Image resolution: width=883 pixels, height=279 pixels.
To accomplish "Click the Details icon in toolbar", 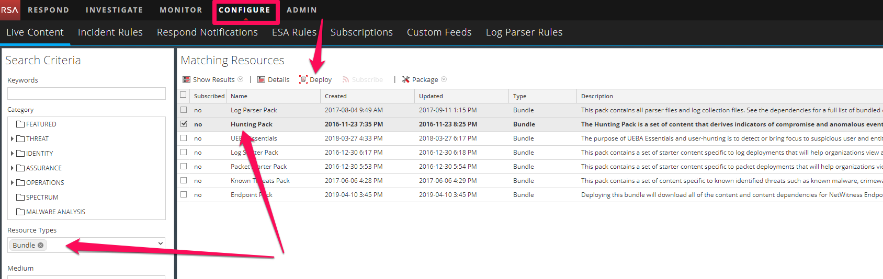I will (x=261, y=79).
